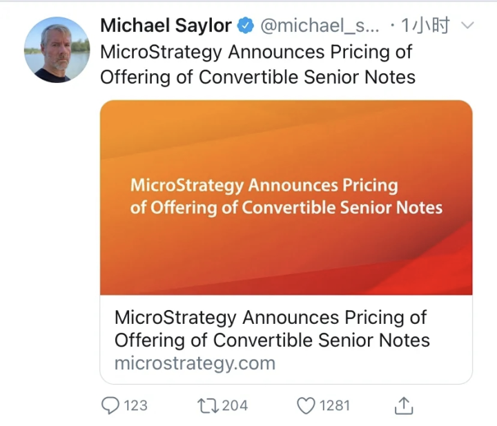Click the tweet body text under author name

coord(257,64)
